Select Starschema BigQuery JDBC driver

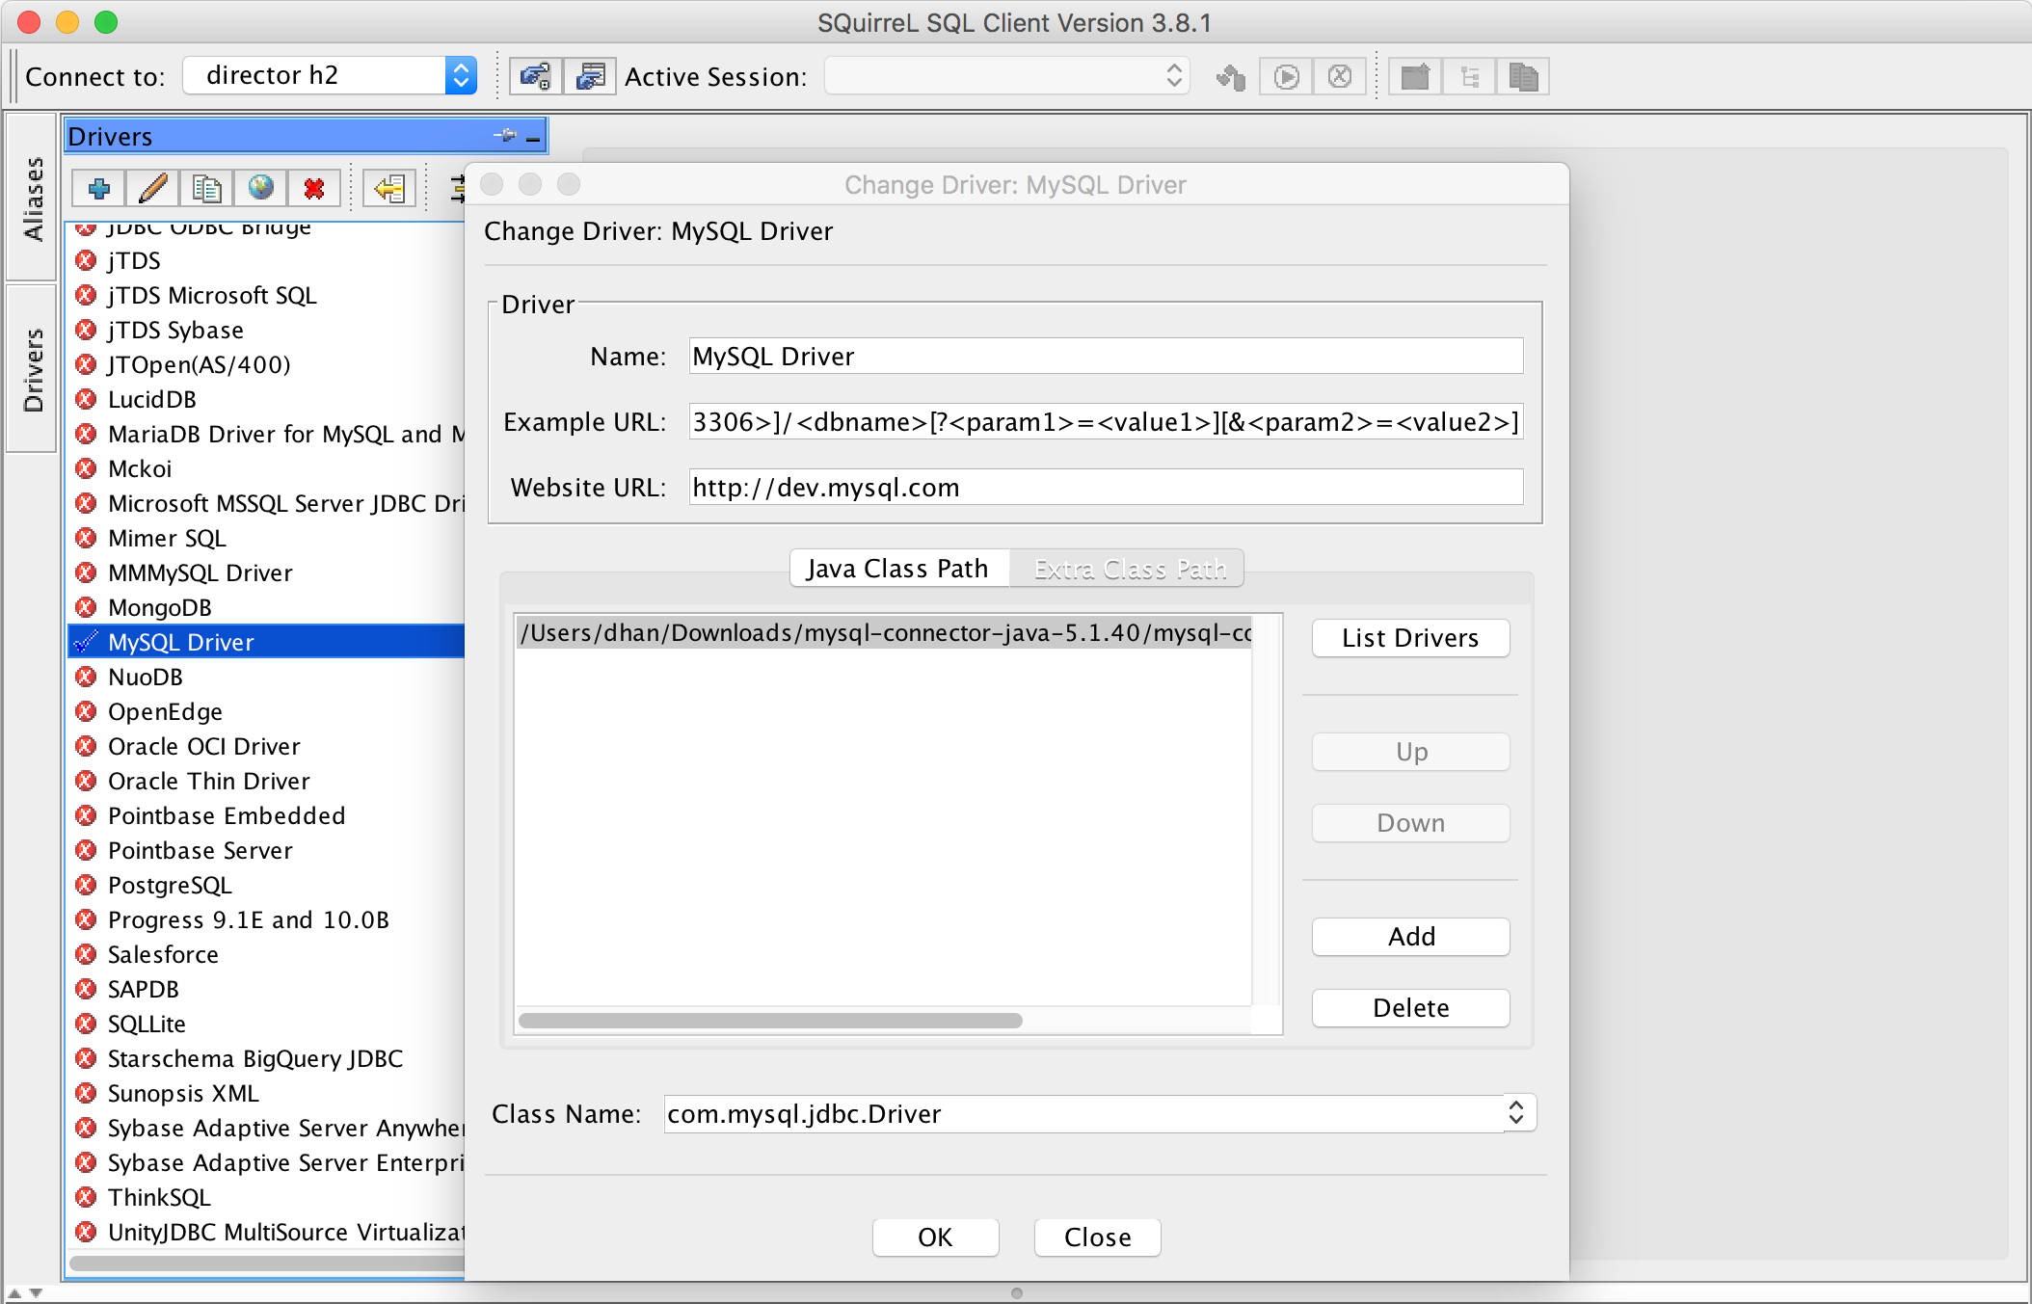pos(267,1058)
